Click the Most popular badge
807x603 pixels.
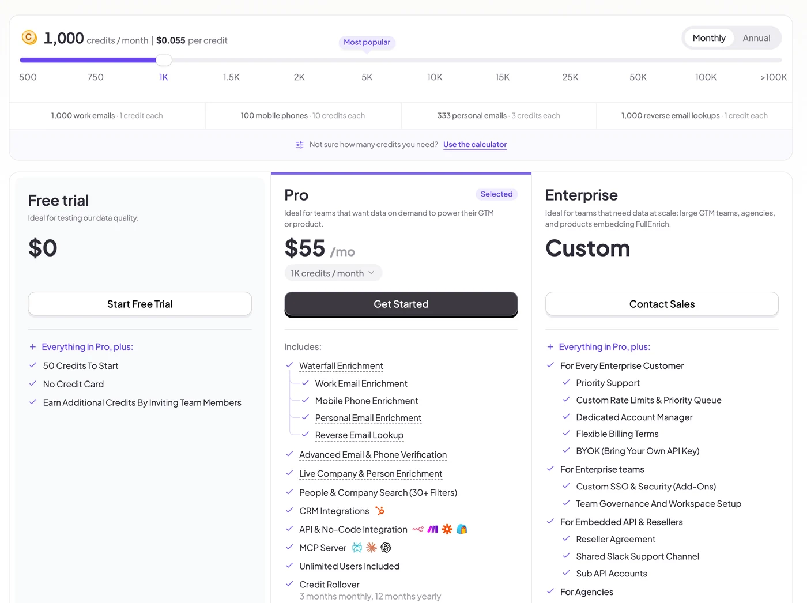367,42
